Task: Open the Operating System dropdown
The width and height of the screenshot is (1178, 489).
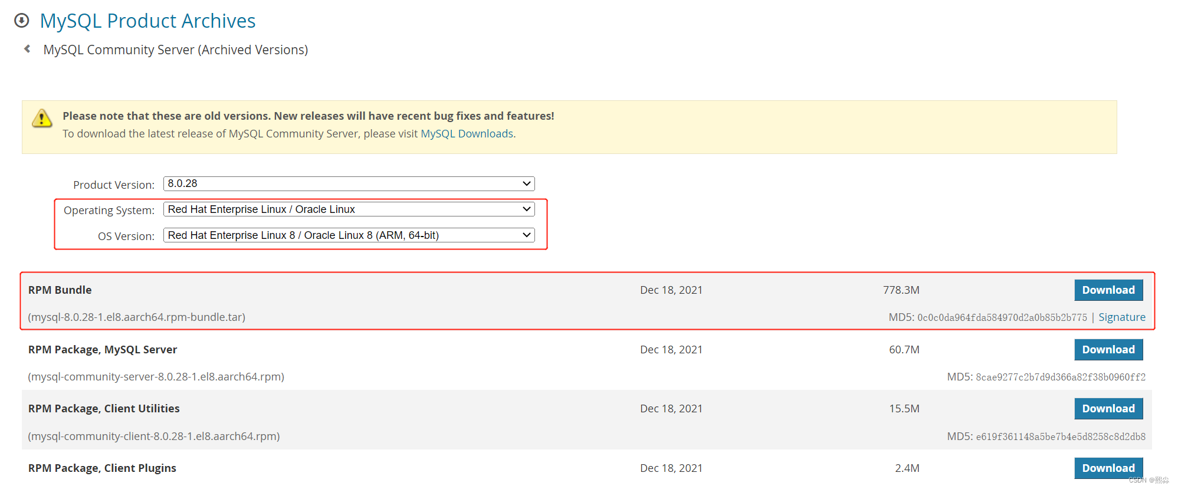Action: (349, 209)
